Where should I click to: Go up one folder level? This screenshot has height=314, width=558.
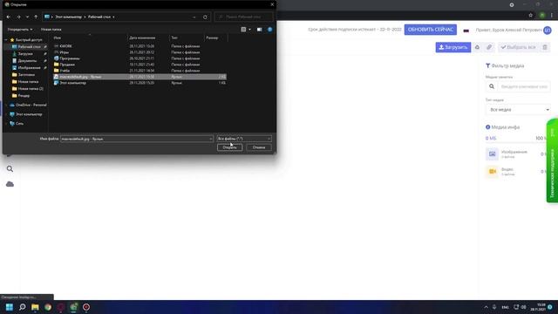click(36, 17)
